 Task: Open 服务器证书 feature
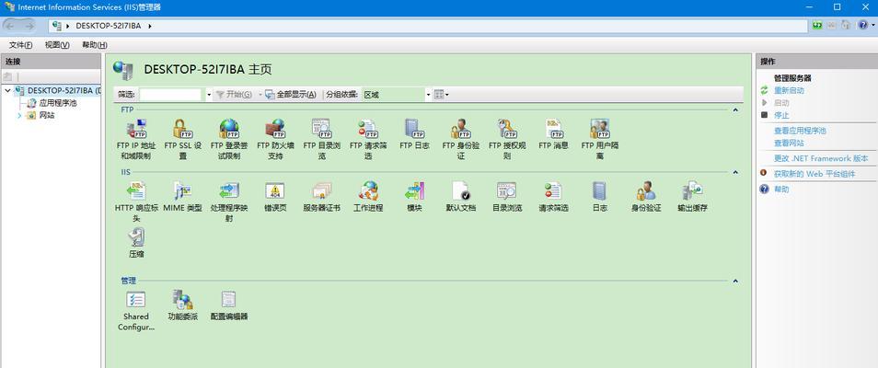pos(321,197)
